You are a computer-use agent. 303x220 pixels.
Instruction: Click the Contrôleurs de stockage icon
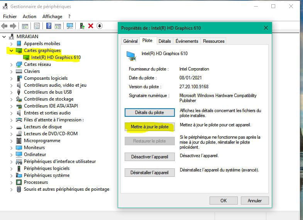coord(19,99)
